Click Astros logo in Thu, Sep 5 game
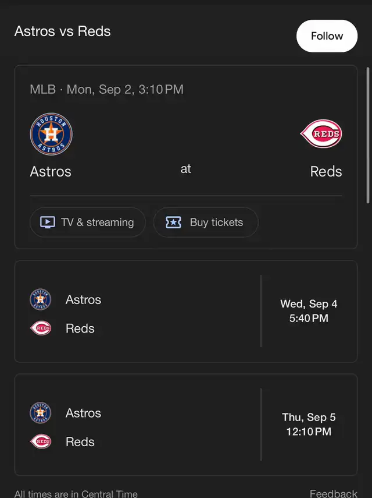372x498 pixels. click(41, 412)
